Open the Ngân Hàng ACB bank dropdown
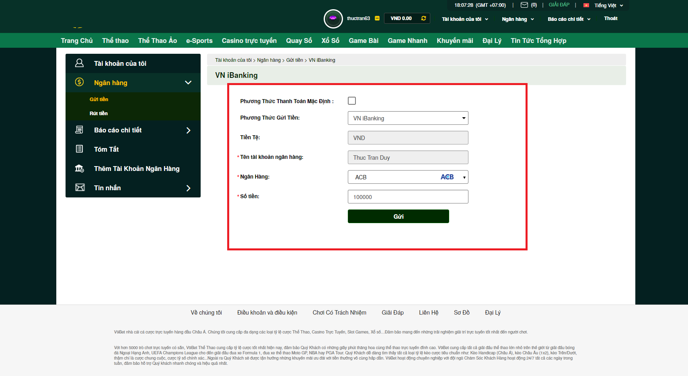The height and width of the screenshot is (376, 688). coord(408,177)
